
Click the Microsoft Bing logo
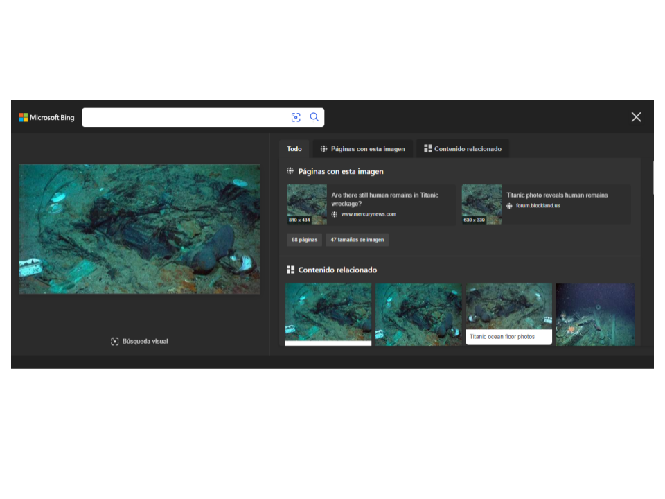pyautogui.click(x=46, y=118)
